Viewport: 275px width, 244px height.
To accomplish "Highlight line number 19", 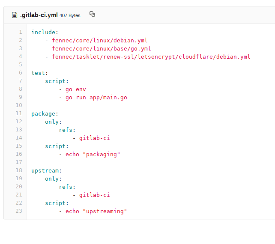I will coord(19,179).
